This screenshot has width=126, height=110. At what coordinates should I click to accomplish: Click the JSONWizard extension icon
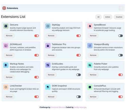point(6,46)
